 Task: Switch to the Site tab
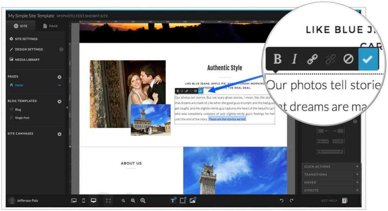(x=20, y=26)
